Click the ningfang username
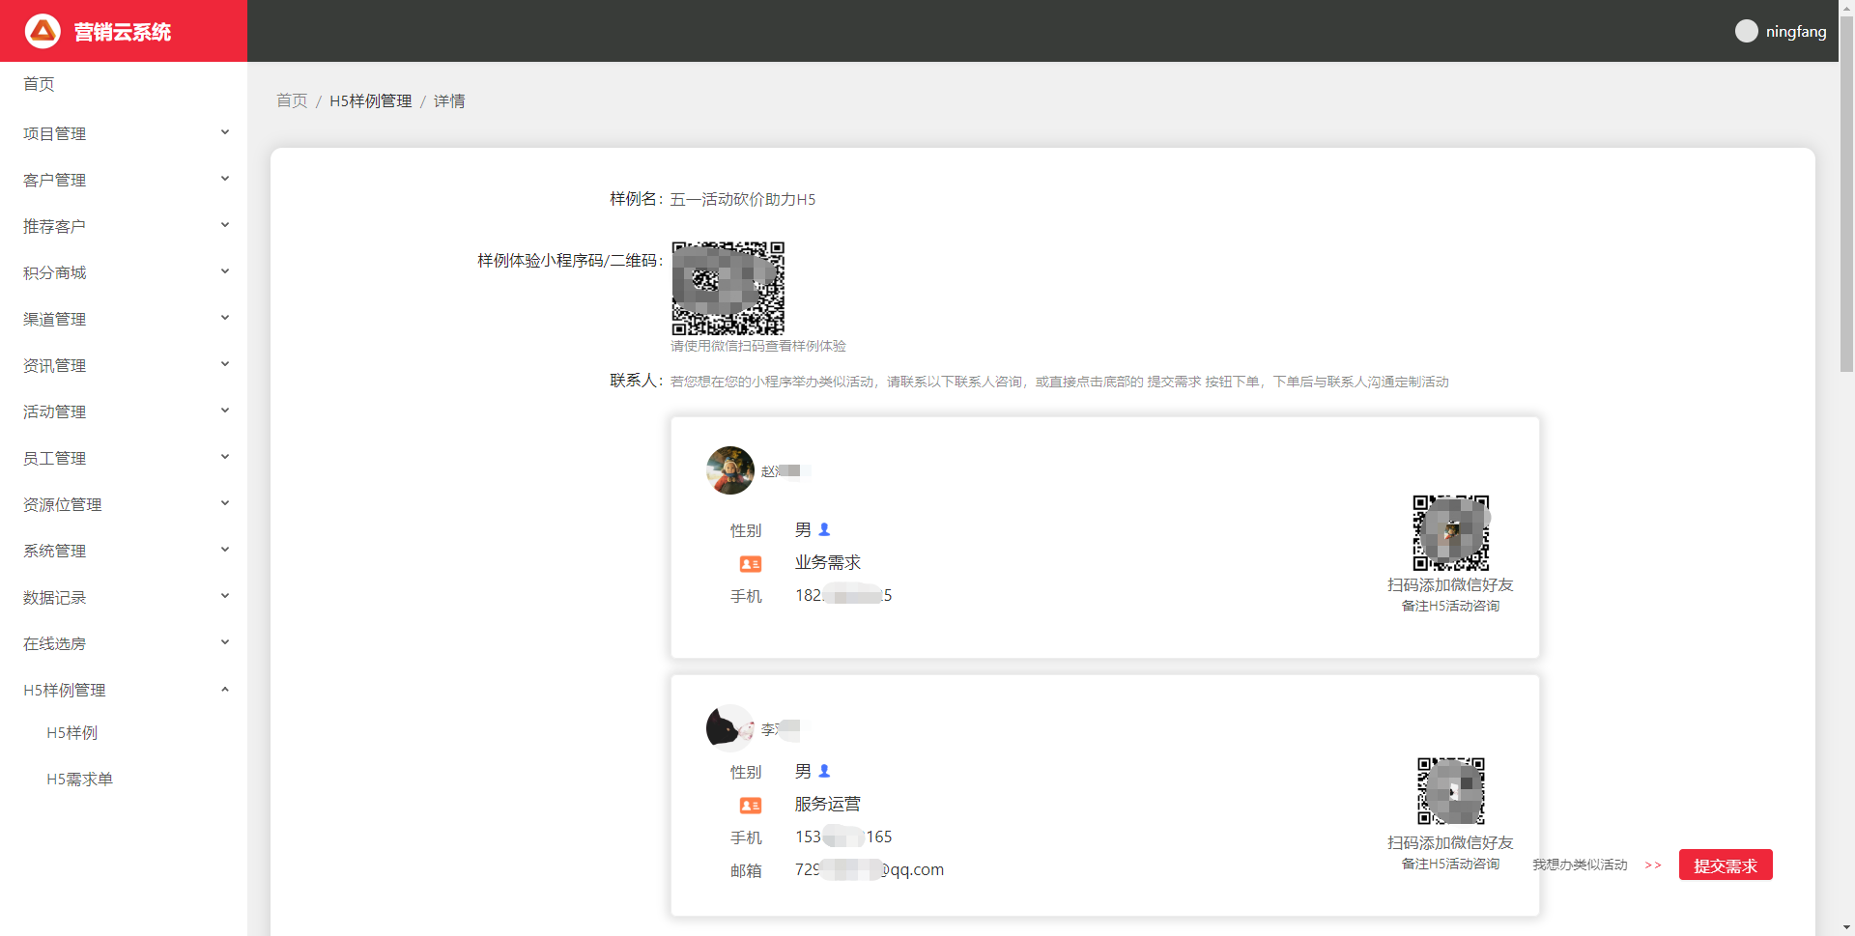 (x=1796, y=31)
